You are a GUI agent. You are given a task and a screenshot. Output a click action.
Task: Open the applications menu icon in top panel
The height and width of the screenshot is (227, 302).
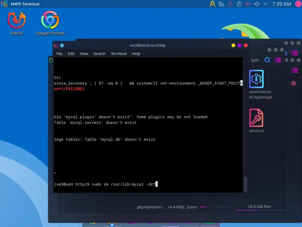pyautogui.click(x=4, y=4)
